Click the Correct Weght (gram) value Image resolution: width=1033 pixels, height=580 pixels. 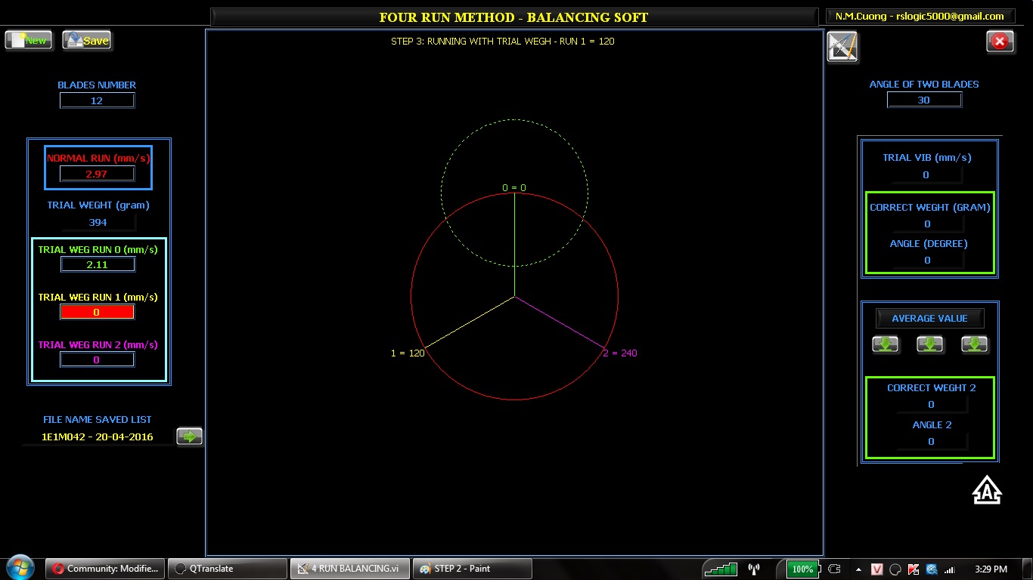tap(928, 224)
